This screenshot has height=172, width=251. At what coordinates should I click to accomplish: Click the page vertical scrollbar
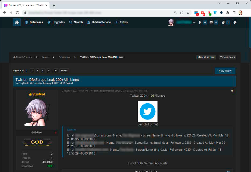point(250,32)
